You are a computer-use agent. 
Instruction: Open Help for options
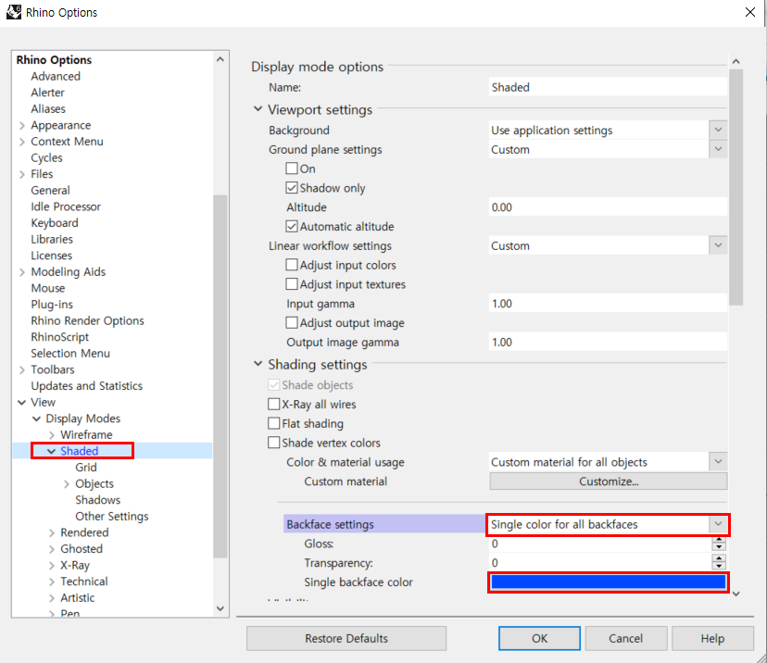click(712, 638)
